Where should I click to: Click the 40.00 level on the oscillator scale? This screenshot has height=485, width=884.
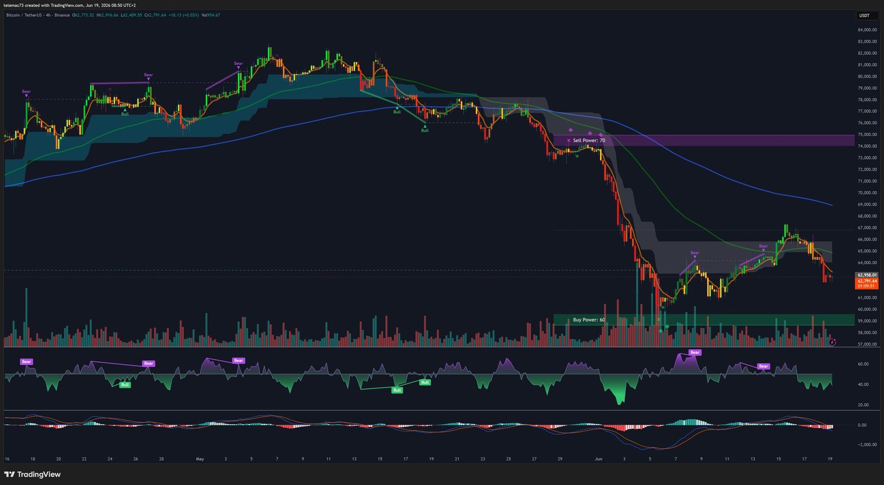click(x=863, y=384)
